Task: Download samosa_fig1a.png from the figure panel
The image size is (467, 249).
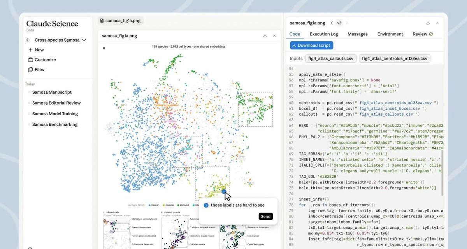Action: 265,36
